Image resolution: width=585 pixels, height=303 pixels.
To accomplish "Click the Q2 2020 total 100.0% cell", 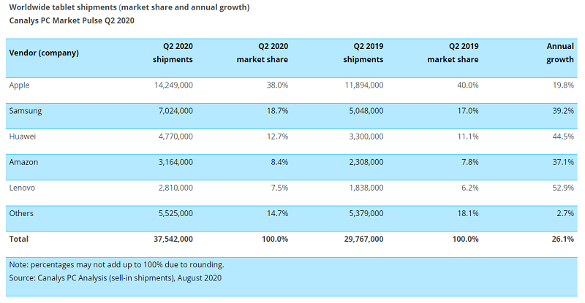I will coord(275,239).
